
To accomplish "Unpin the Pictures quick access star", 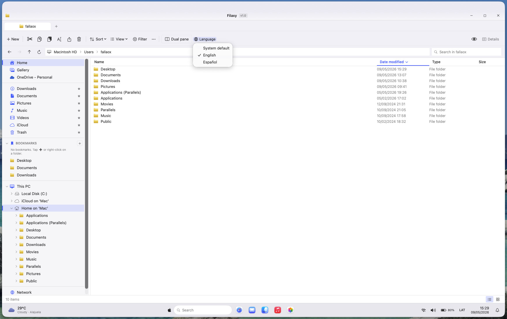I will coord(79,103).
